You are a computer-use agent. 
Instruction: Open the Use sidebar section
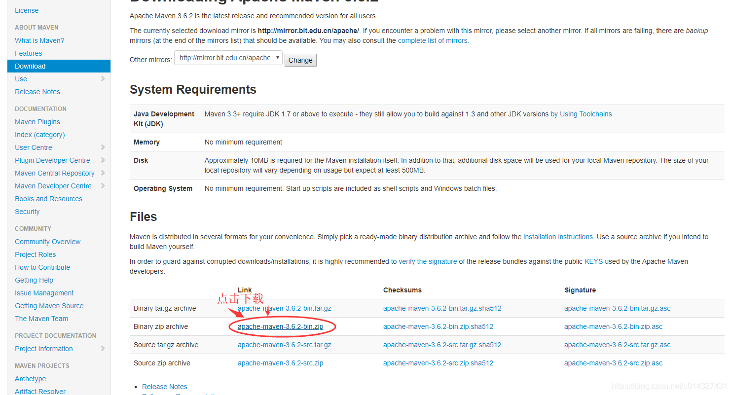coord(21,79)
